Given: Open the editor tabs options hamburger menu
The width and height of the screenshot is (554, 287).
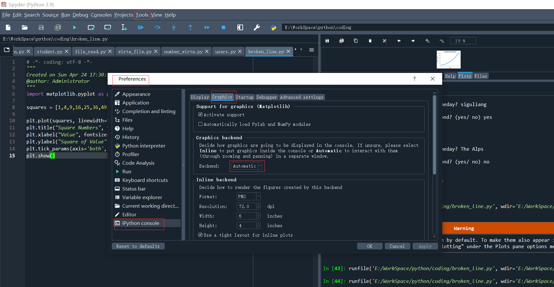Looking at the screenshot, I should tap(312, 50).
